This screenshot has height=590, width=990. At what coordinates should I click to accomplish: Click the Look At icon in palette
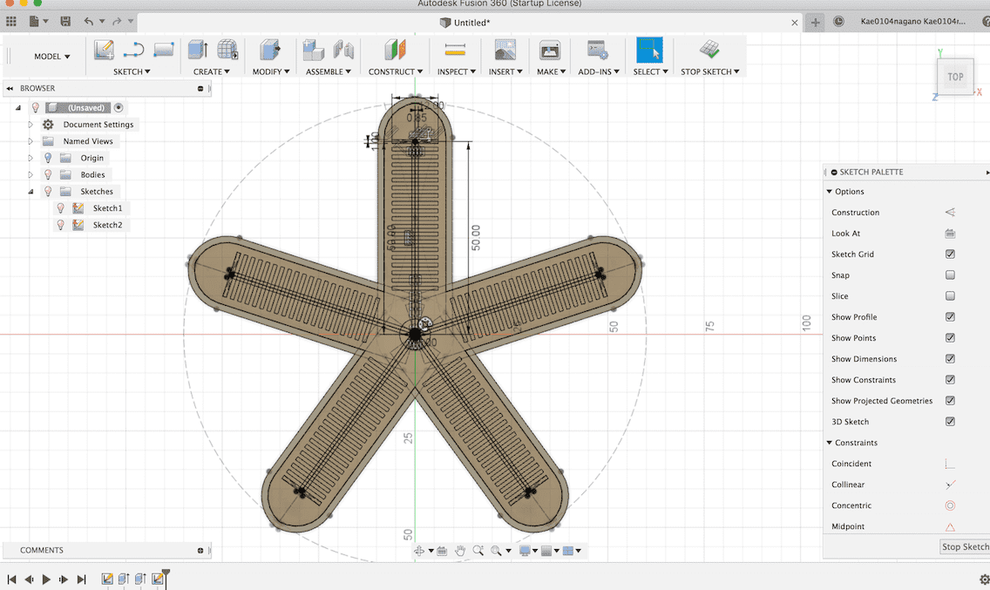[950, 234]
